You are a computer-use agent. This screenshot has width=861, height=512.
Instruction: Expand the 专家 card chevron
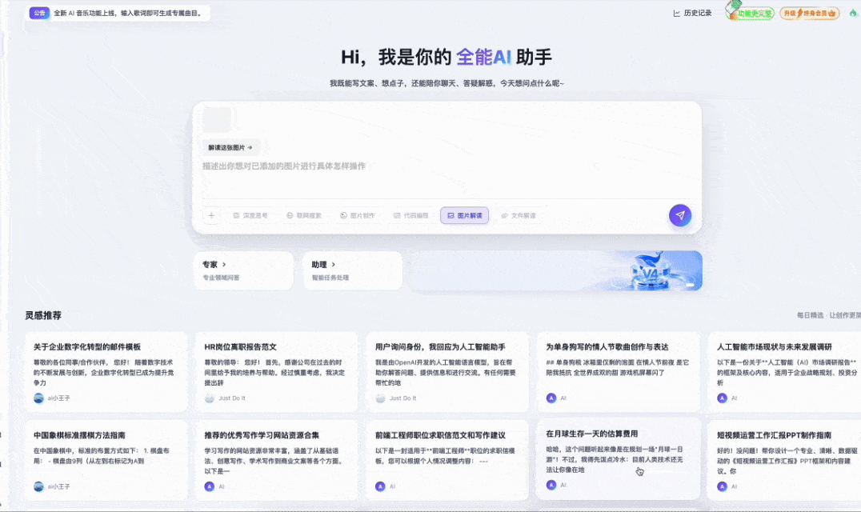(x=224, y=265)
